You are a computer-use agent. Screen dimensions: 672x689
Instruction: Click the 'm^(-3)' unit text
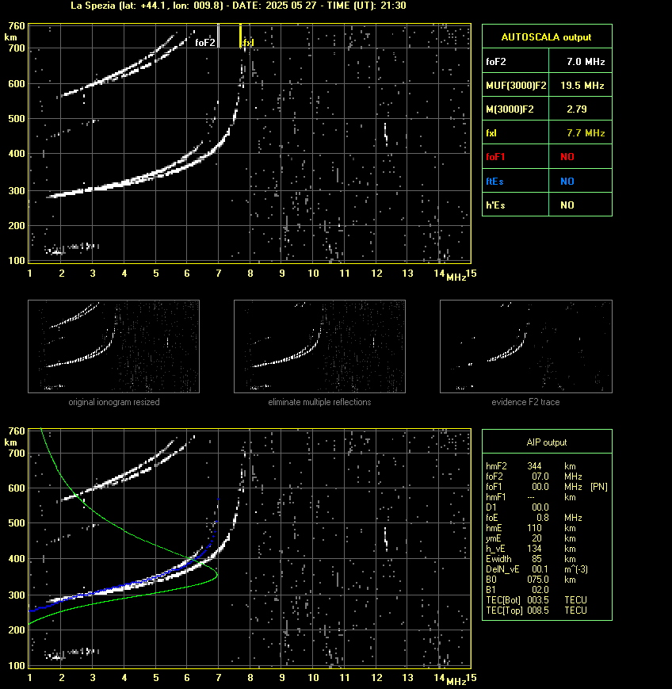576,569
